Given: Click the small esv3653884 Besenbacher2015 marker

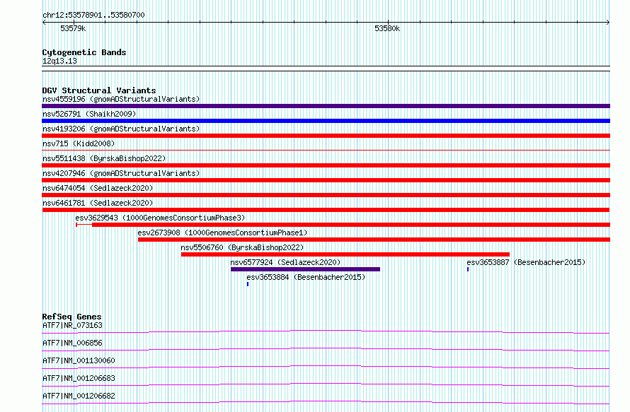Looking at the screenshot, I should point(248,284).
